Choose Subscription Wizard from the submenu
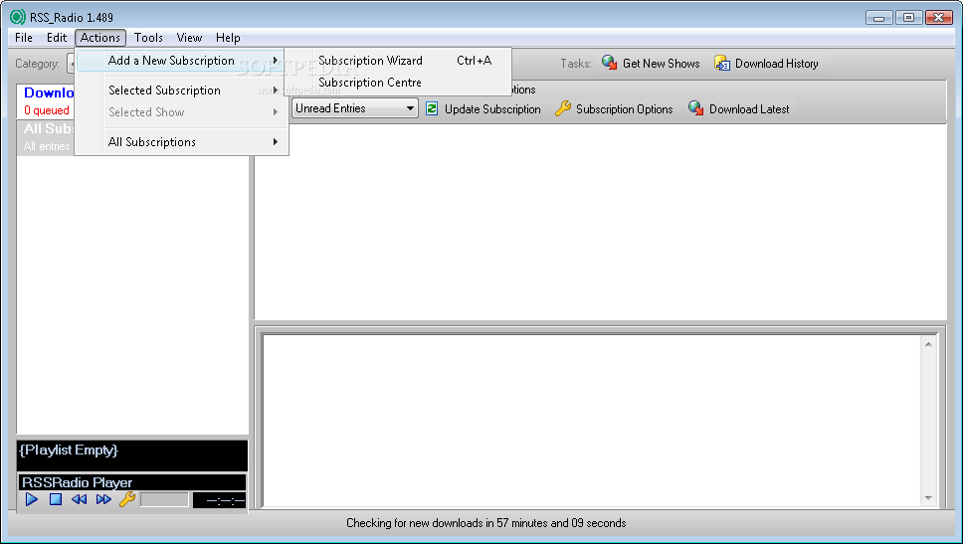 point(370,61)
